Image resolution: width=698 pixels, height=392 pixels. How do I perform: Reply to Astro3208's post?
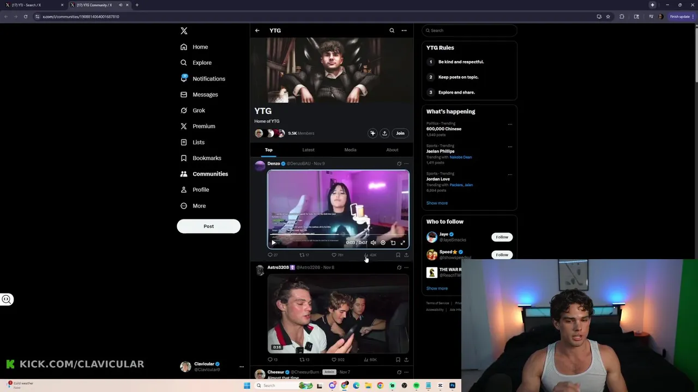[x=272, y=360]
